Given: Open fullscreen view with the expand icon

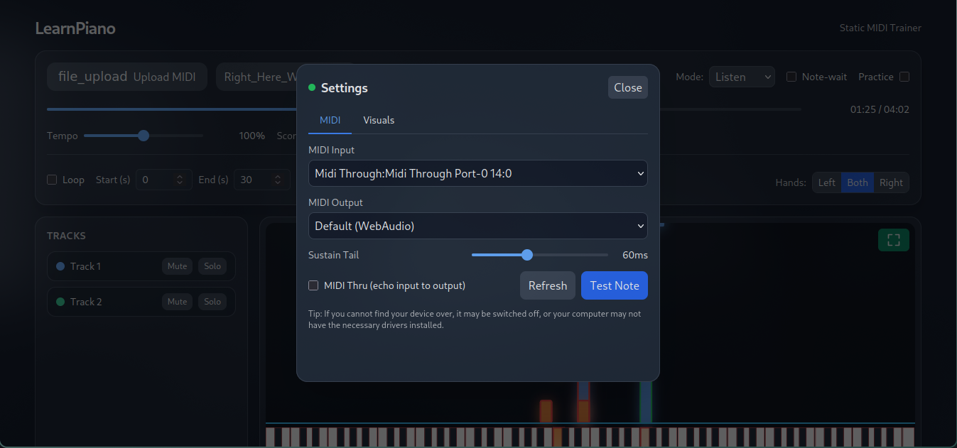Looking at the screenshot, I should click(893, 239).
